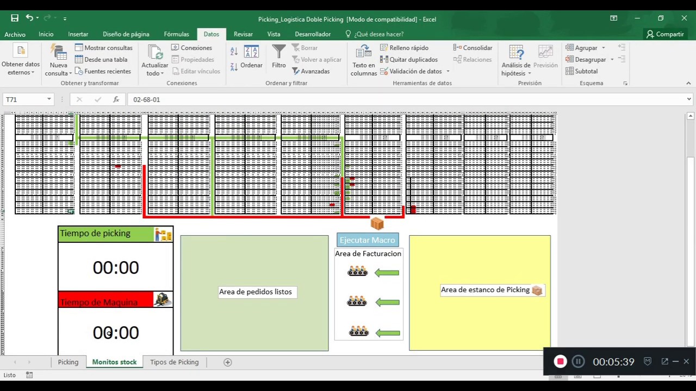Viewport: 696px width, 391px height.
Task: Click Consolidar
Action: pos(473,48)
